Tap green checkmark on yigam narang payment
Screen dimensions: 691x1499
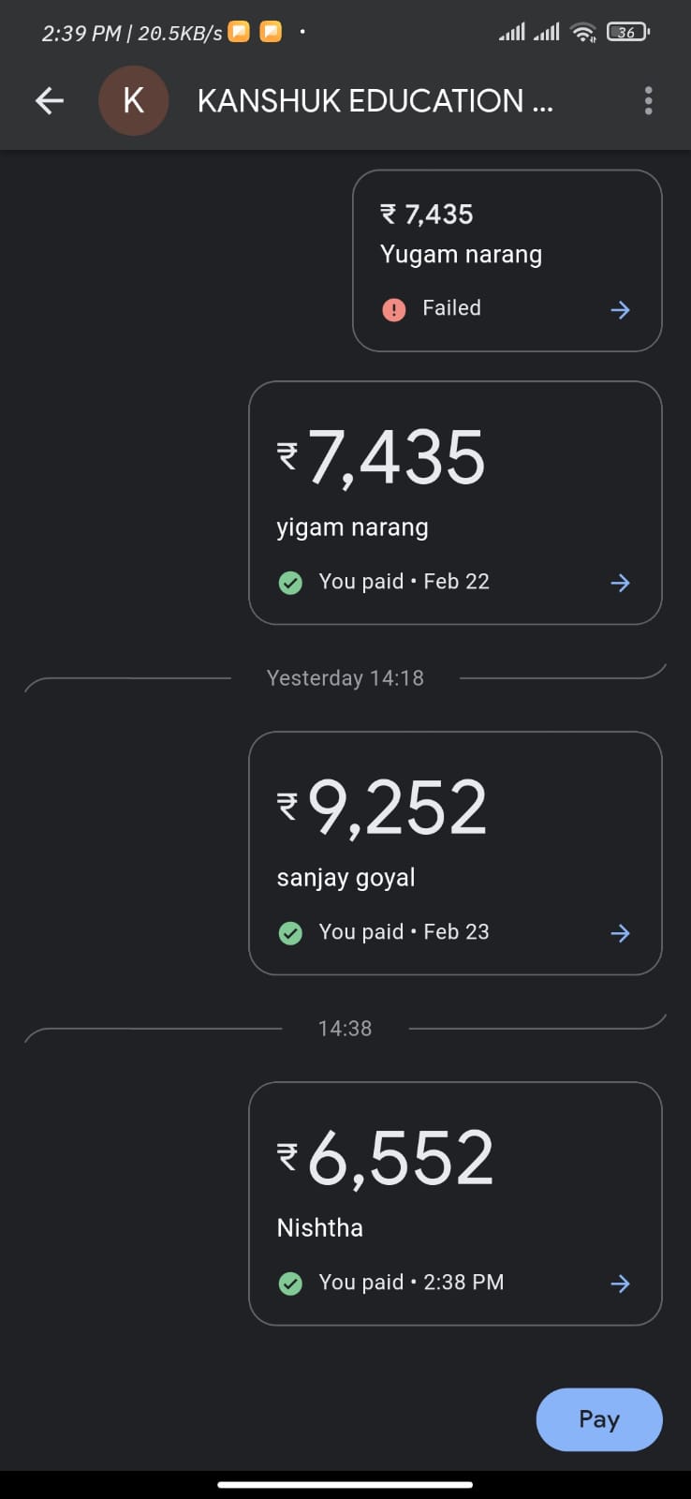tap(290, 583)
